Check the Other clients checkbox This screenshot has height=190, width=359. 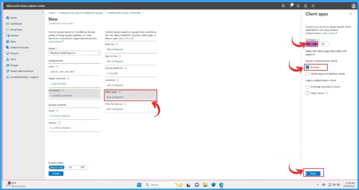pyautogui.click(x=307, y=93)
